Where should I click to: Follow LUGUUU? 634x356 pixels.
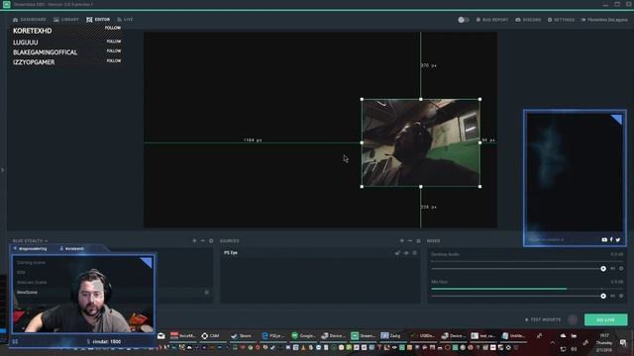(x=114, y=42)
